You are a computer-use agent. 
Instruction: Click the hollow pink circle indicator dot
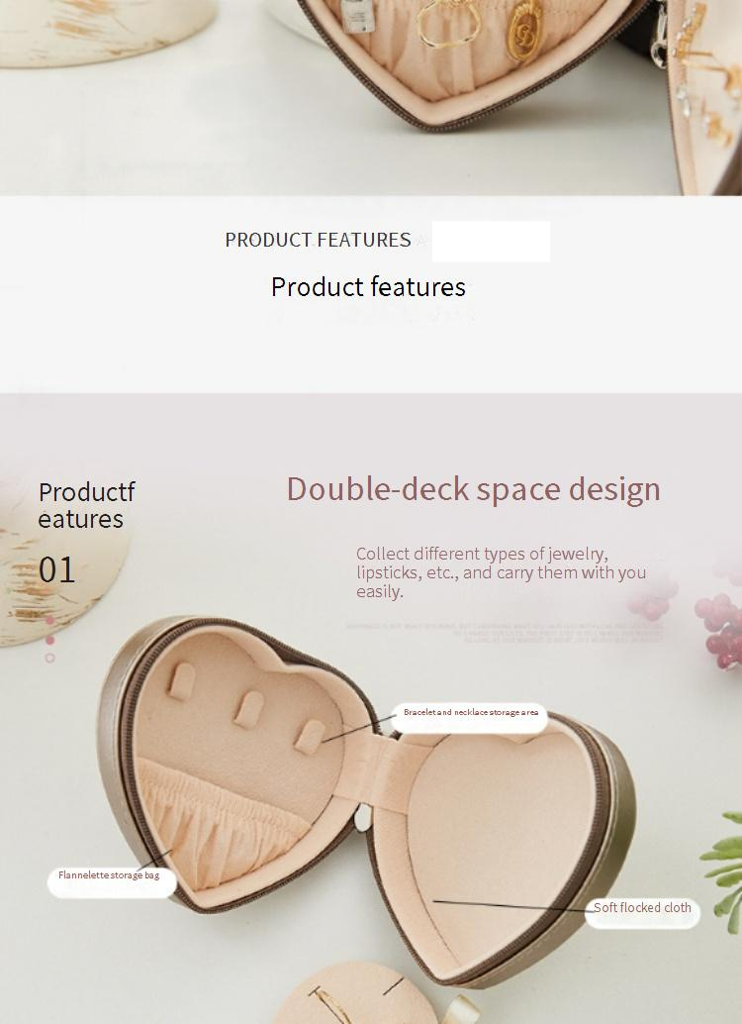49,658
